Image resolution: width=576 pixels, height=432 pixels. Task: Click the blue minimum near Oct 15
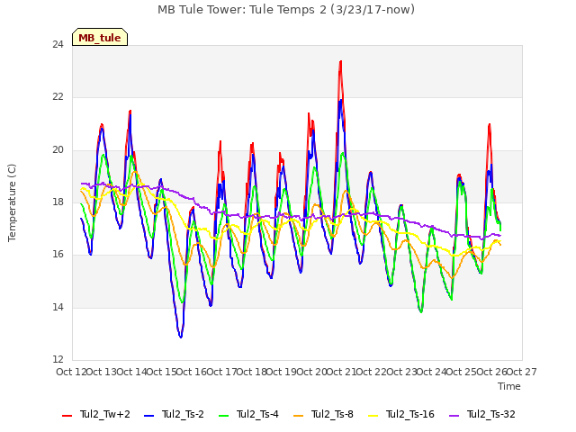181,336
